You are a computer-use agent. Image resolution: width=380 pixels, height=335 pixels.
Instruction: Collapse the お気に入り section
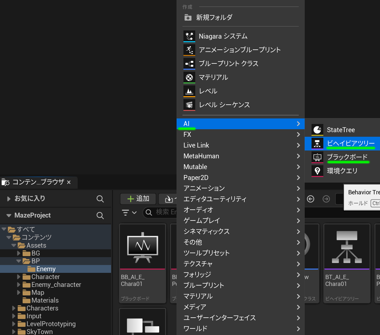(x=9, y=199)
